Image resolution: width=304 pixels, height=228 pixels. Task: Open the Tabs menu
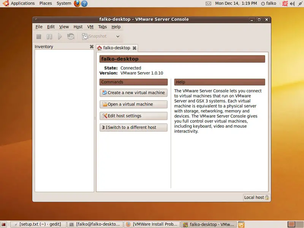coord(102,27)
